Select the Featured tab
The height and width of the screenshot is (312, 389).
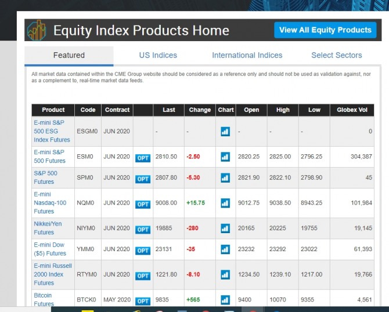(x=69, y=55)
